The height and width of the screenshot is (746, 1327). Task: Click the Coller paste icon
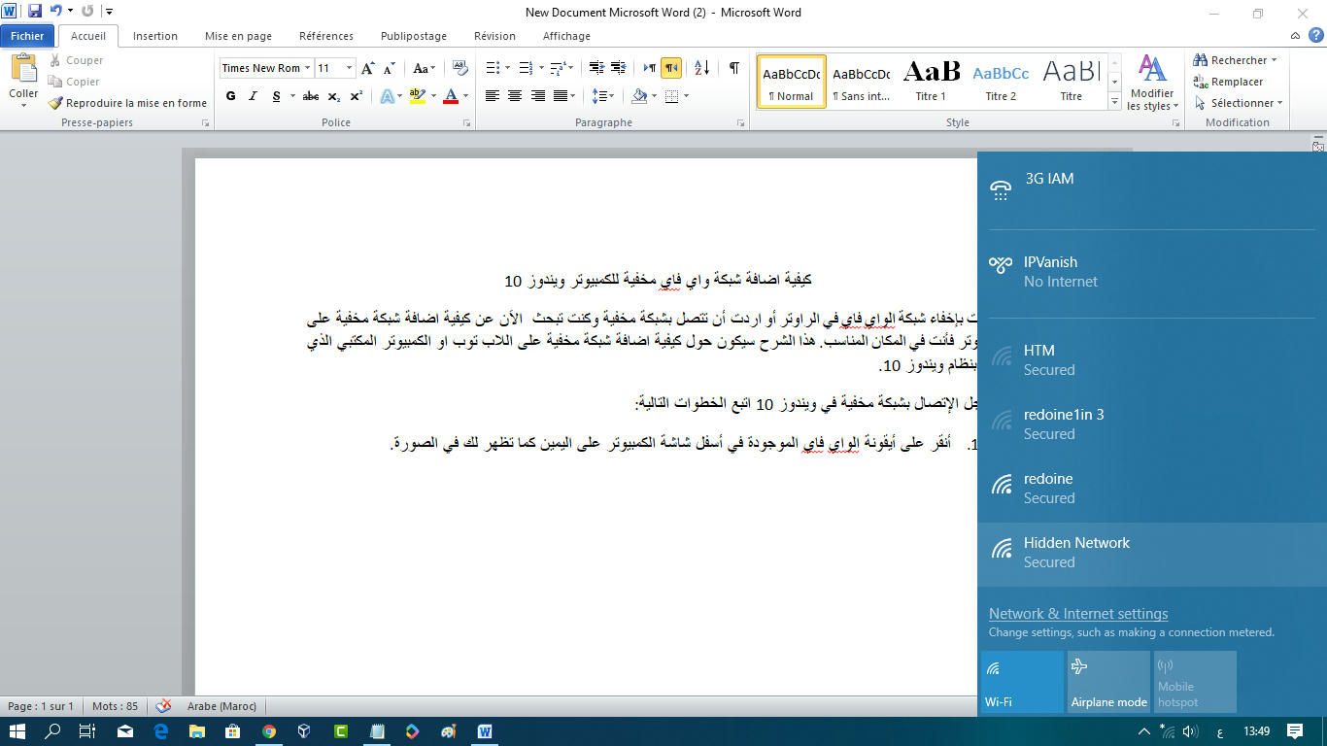(23, 69)
